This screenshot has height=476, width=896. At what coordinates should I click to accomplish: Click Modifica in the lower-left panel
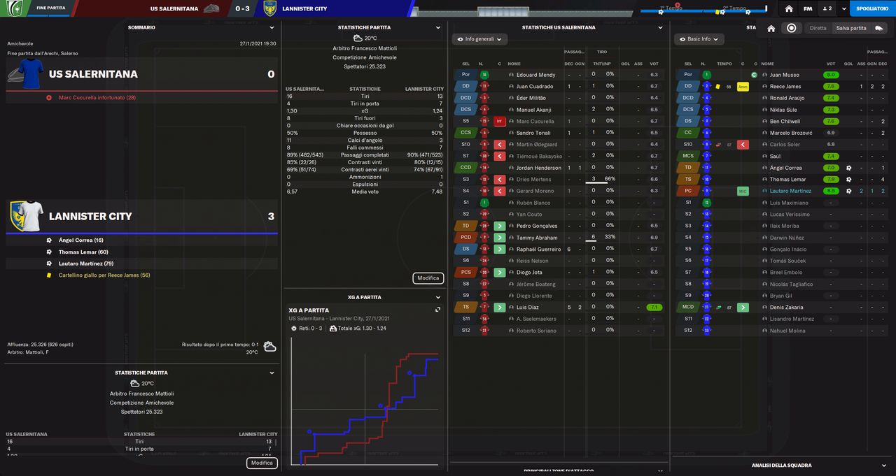point(262,463)
